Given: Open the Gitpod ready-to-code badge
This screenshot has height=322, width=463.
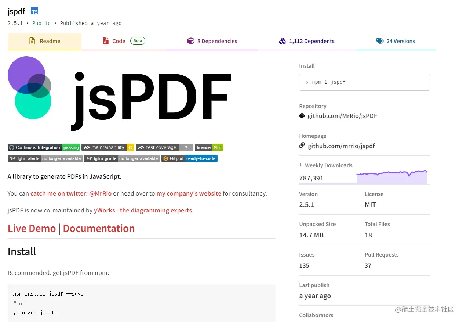Looking at the screenshot, I should coord(189,158).
